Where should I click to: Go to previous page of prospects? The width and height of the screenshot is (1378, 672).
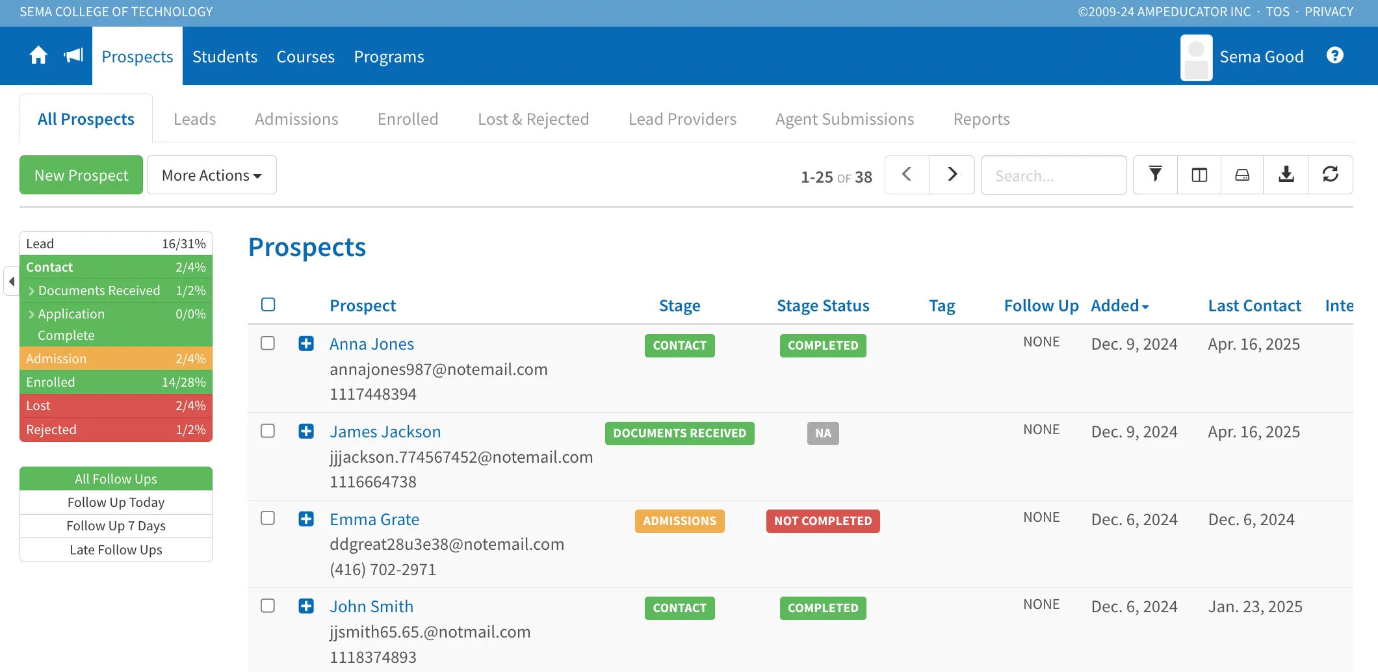click(x=907, y=175)
